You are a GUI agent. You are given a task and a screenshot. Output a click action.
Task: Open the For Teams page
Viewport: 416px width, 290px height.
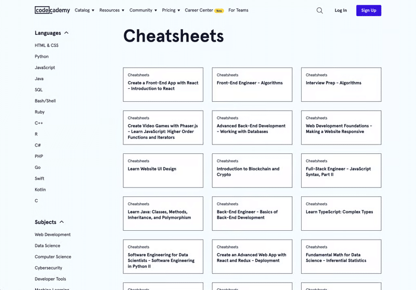(x=238, y=10)
